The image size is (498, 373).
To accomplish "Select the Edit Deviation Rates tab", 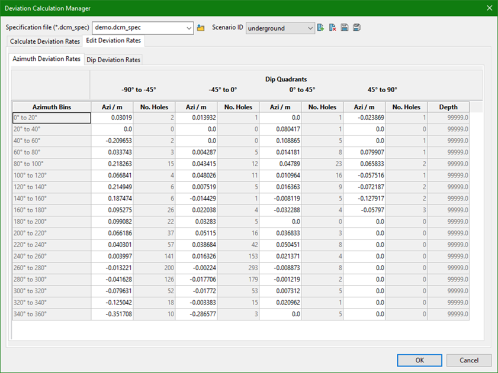I will pos(113,41).
